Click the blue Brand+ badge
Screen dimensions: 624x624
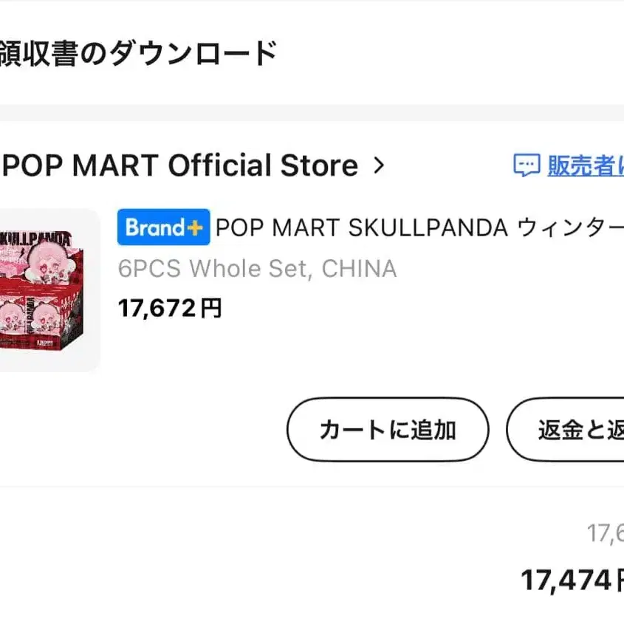click(163, 227)
